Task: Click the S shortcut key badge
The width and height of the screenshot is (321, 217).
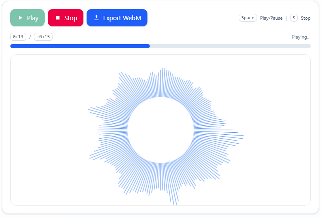Action: [x=294, y=18]
